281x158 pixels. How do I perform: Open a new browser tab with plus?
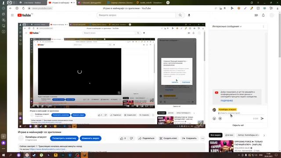click(168, 3)
